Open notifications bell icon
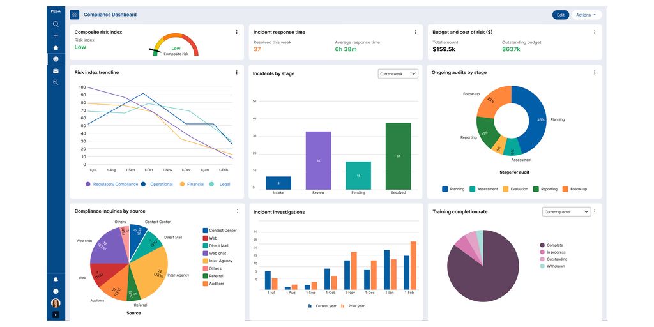This screenshot has height=327, width=654. [x=56, y=280]
